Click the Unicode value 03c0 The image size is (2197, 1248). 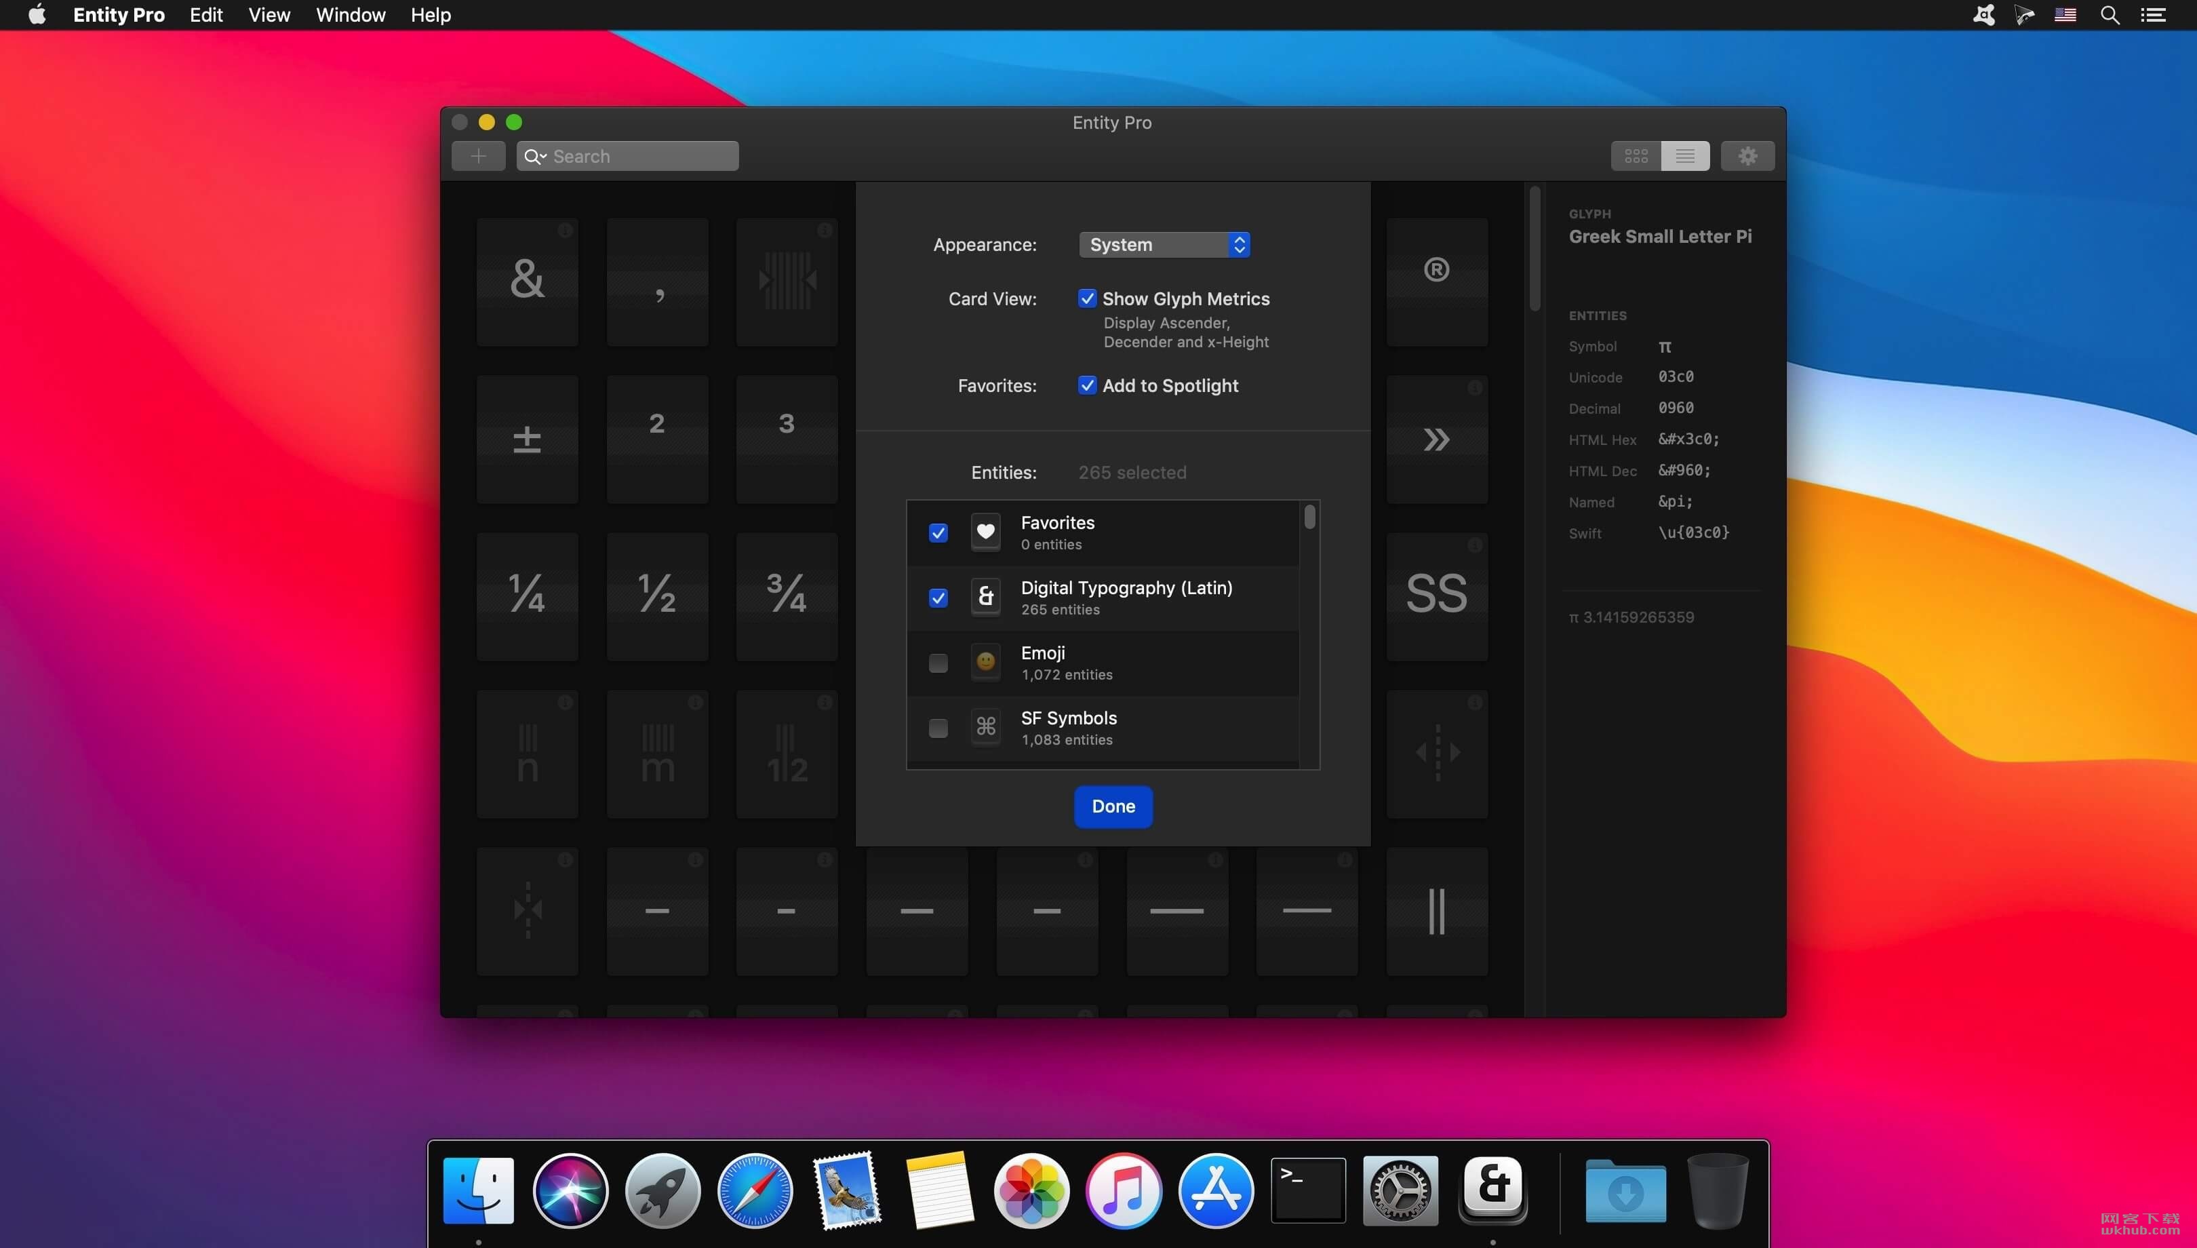[x=1676, y=377]
